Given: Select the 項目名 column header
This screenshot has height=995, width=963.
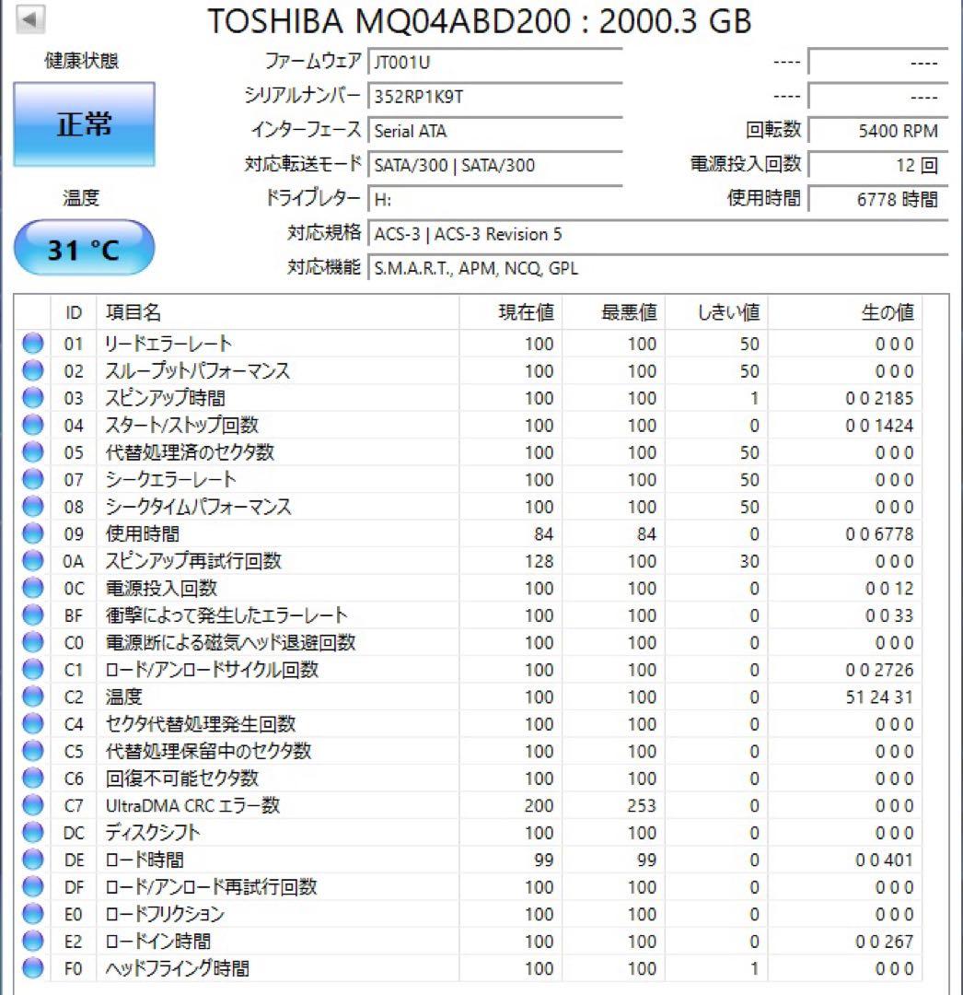Looking at the screenshot, I should coord(278,312).
